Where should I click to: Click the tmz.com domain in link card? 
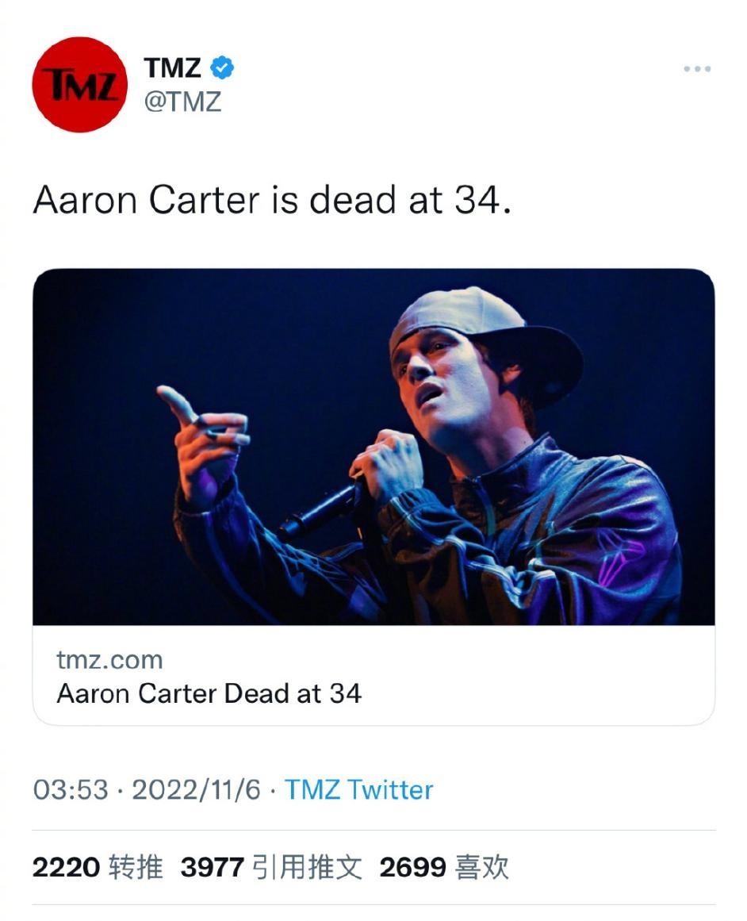coord(109,659)
